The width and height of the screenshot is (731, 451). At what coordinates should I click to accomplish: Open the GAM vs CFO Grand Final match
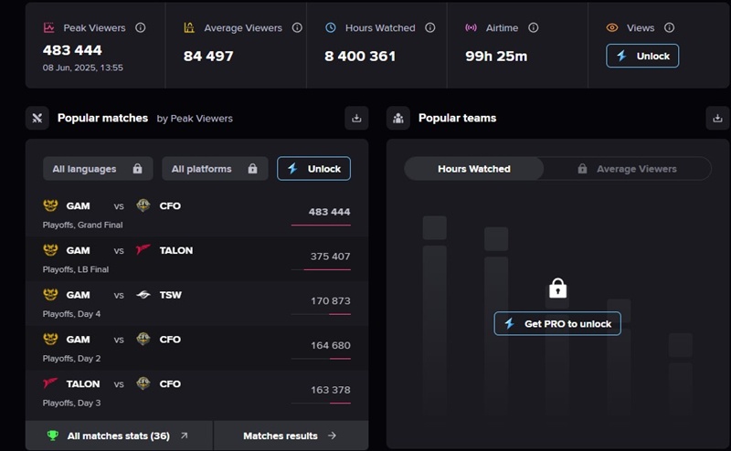click(x=196, y=215)
